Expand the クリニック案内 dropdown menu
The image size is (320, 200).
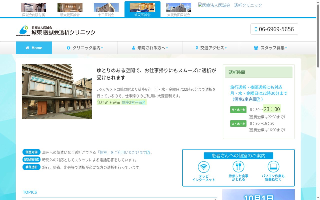tap(85, 48)
